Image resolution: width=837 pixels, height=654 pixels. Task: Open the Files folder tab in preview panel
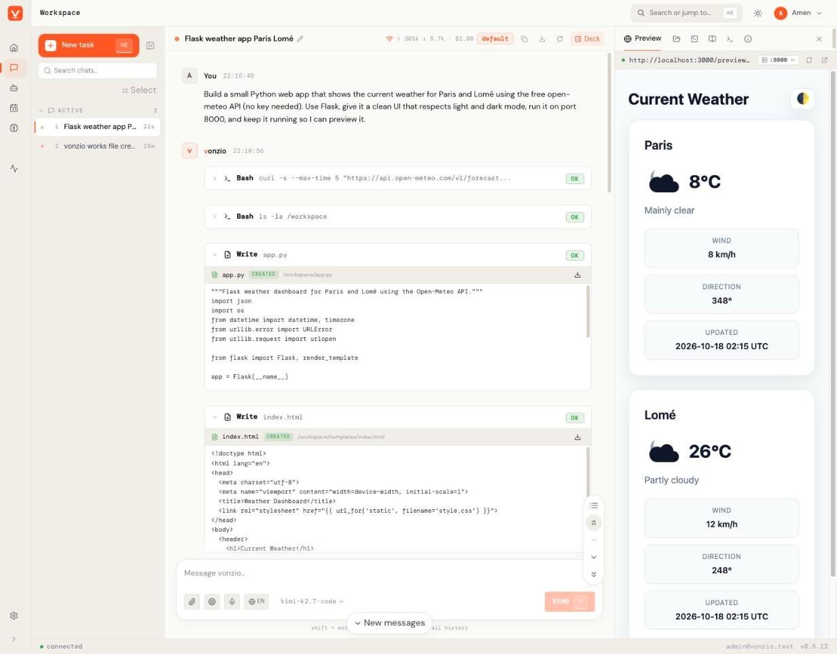[677, 39]
